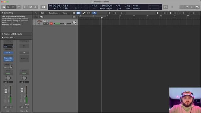Open the View menu in tracks area
201x113 pixels.
point(66,13)
